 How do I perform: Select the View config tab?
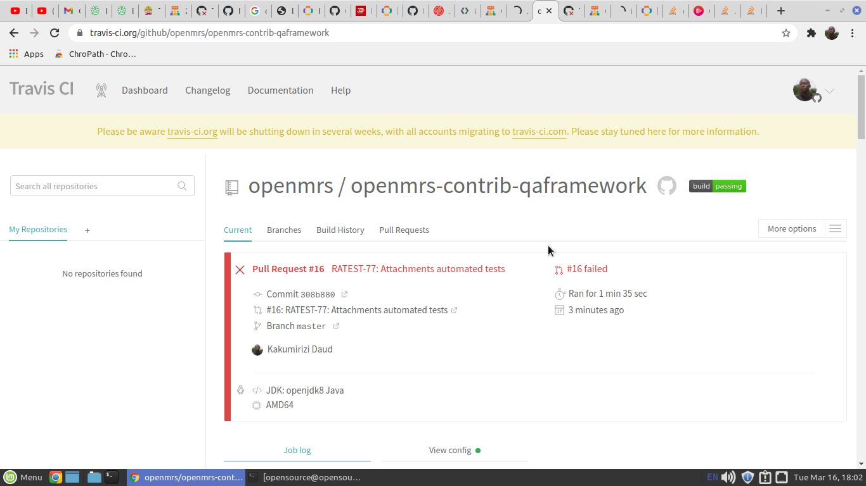(x=455, y=450)
